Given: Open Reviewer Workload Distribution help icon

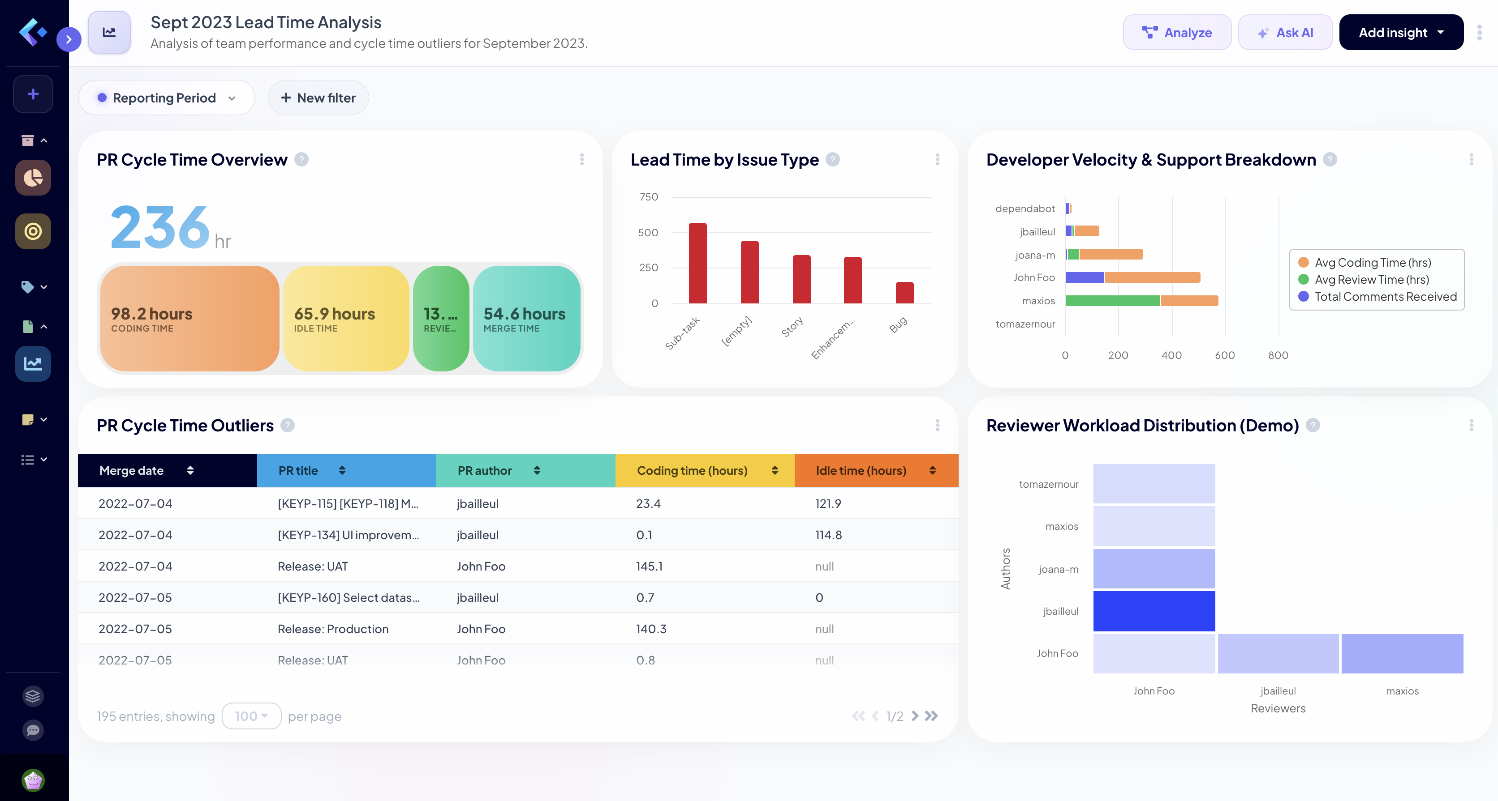Looking at the screenshot, I should click(1313, 425).
